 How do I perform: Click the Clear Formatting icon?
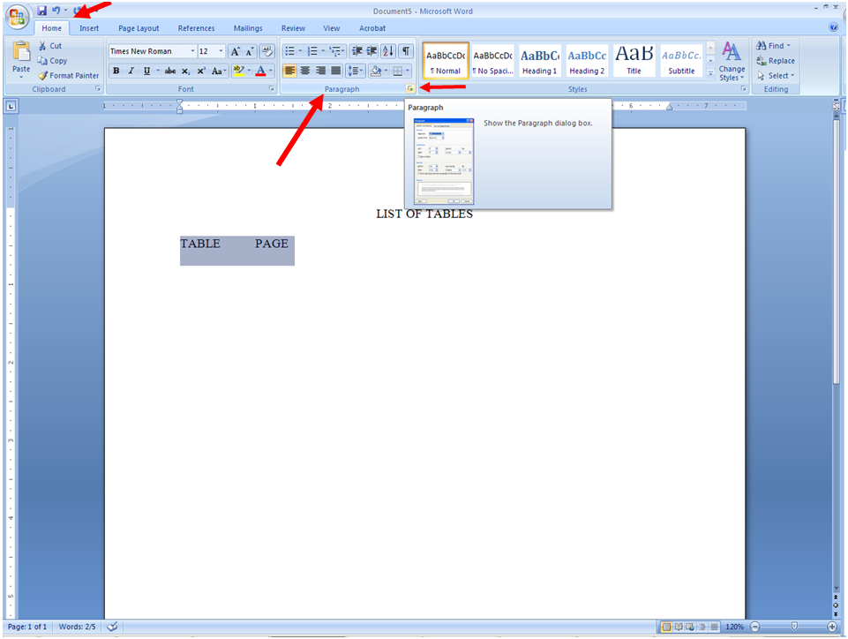click(x=266, y=51)
